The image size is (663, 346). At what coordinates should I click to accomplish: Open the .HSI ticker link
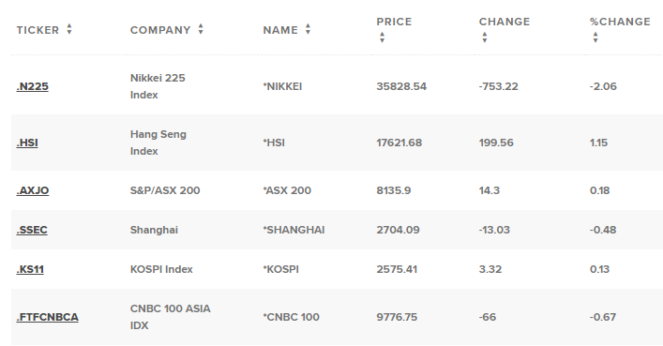coord(27,143)
